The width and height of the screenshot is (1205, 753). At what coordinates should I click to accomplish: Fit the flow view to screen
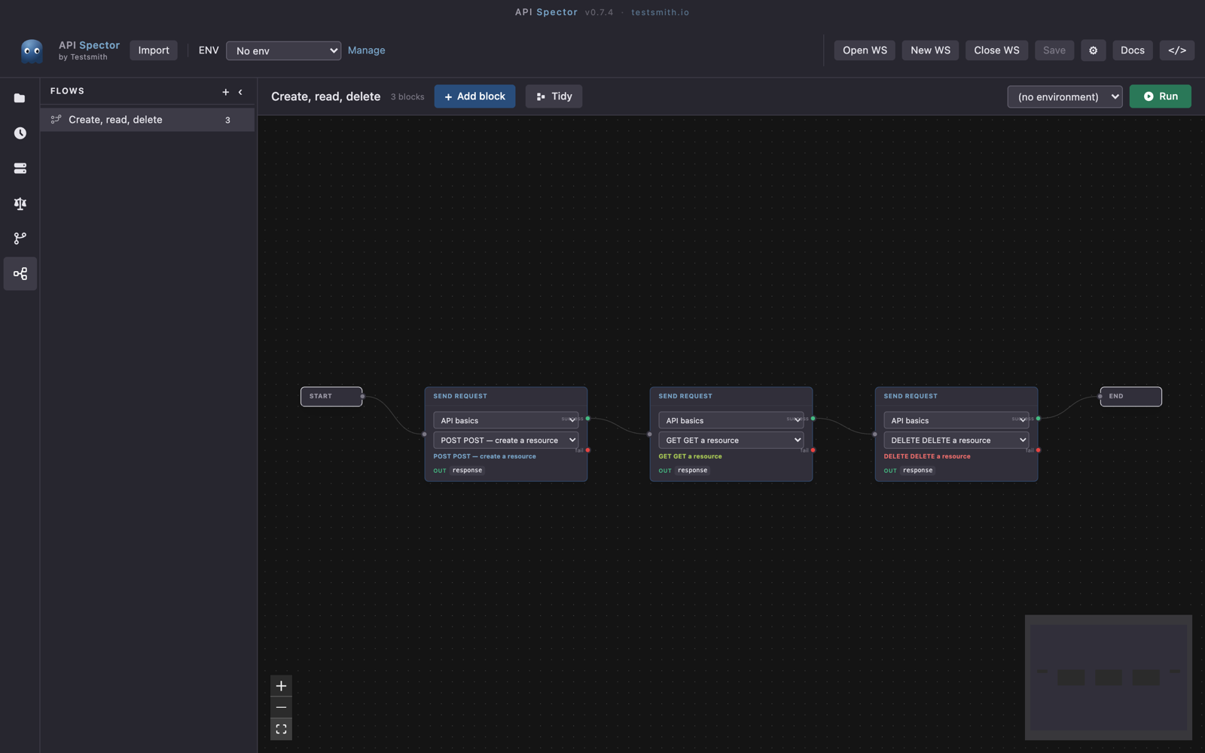[281, 729]
